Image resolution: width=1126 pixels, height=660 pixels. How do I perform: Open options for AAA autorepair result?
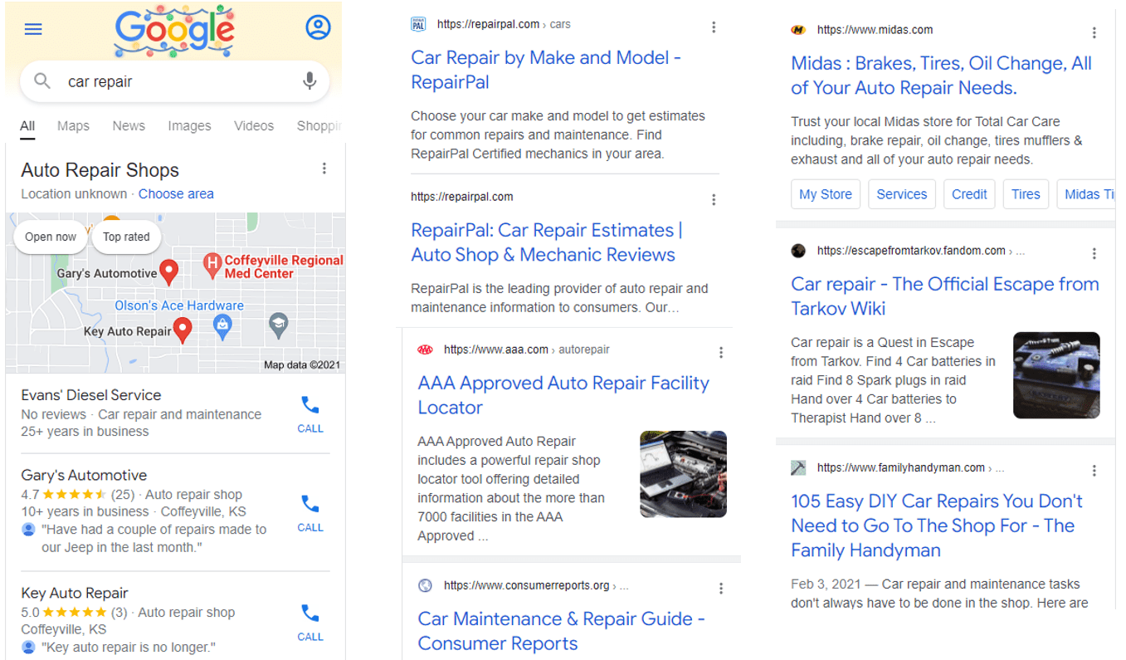(721, 352)
